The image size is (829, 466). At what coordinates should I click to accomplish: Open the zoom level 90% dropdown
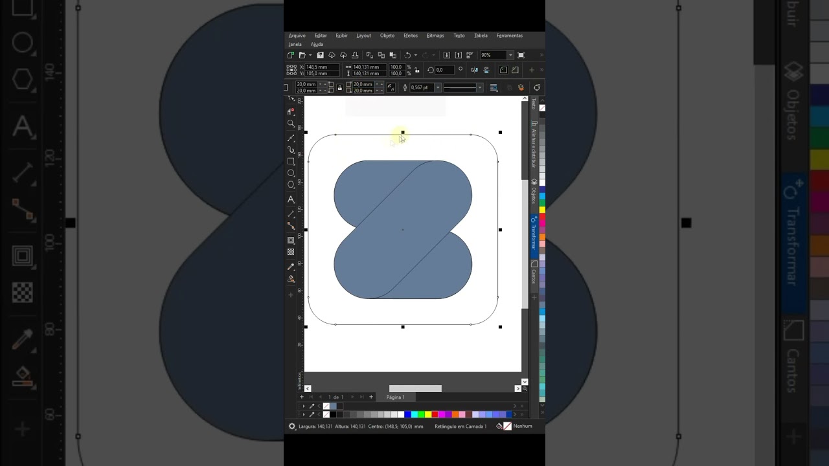click(510, 55)
